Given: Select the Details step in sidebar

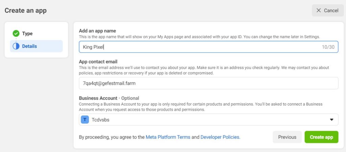Looking at the screenshot, I should click(x=36, y=46).
